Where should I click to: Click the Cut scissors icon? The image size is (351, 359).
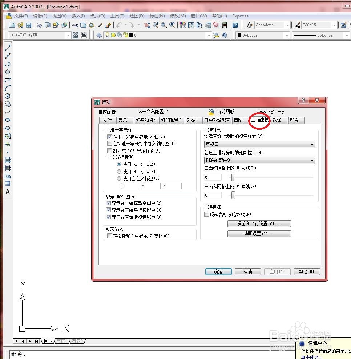[x=75, y=25]
